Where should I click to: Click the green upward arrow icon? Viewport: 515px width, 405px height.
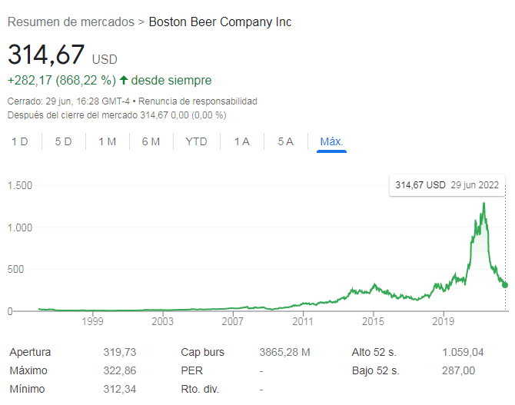[x=124, y=80]
